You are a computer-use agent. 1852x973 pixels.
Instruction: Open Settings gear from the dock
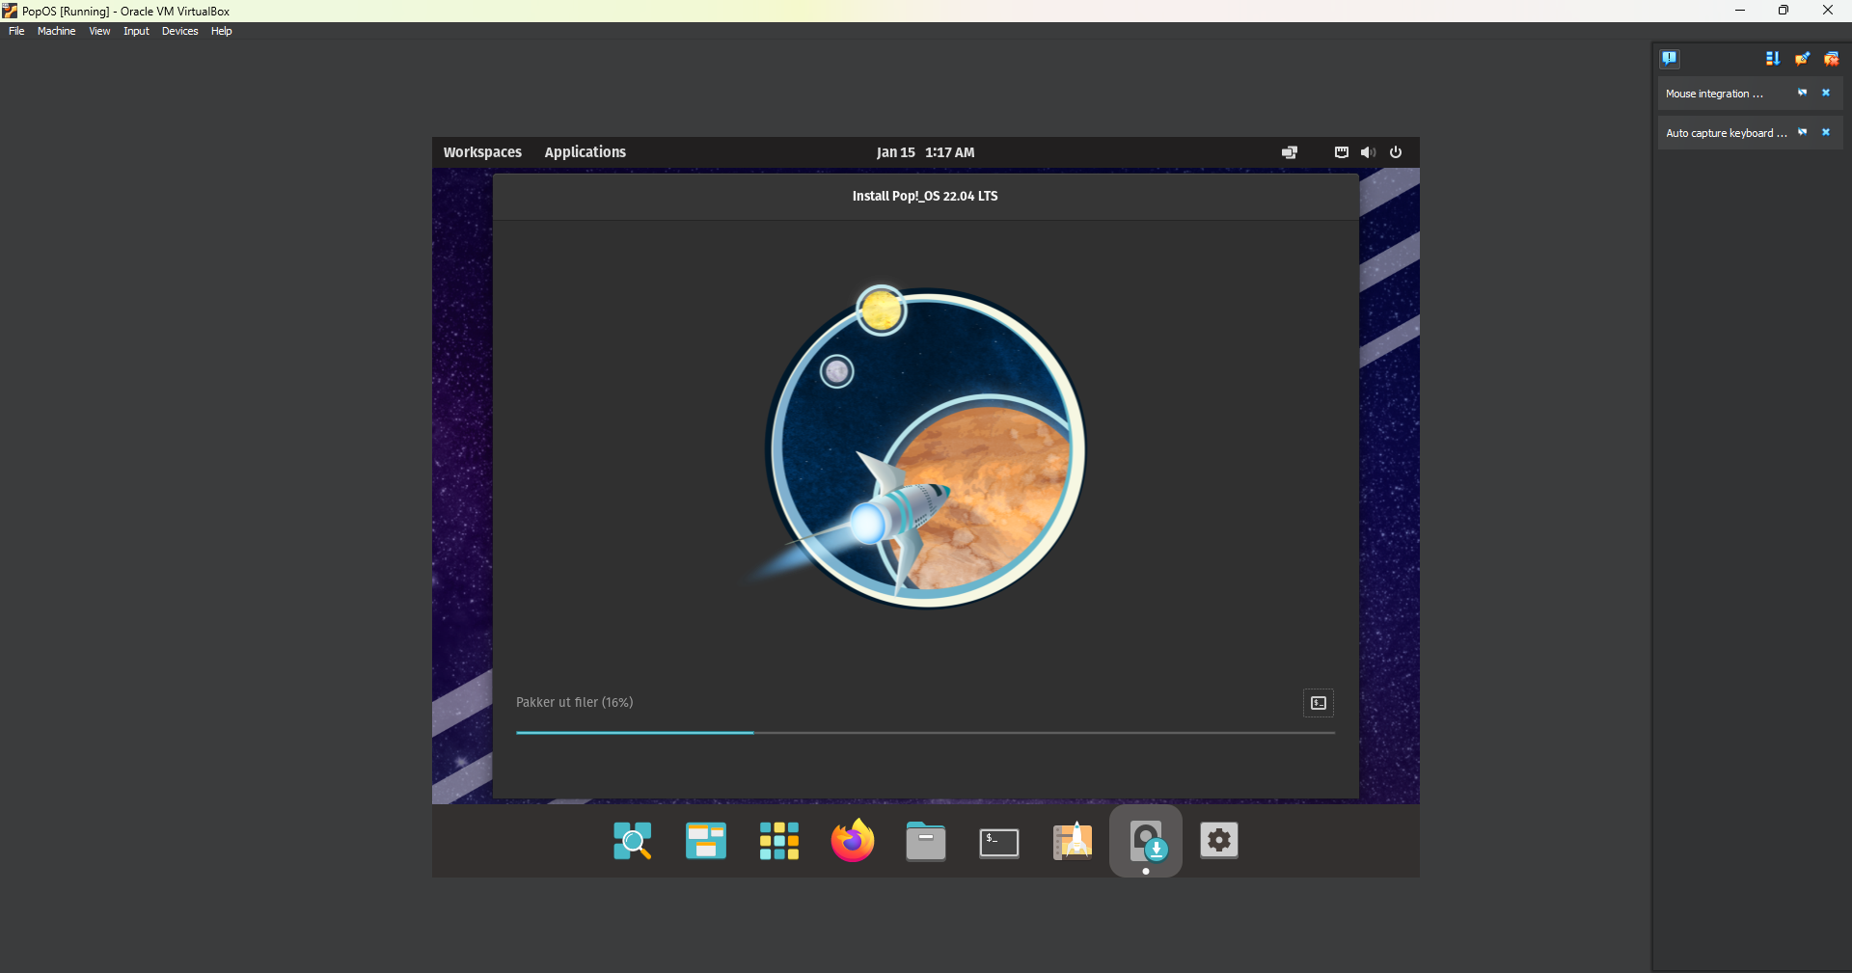[x=1219, y=841]
